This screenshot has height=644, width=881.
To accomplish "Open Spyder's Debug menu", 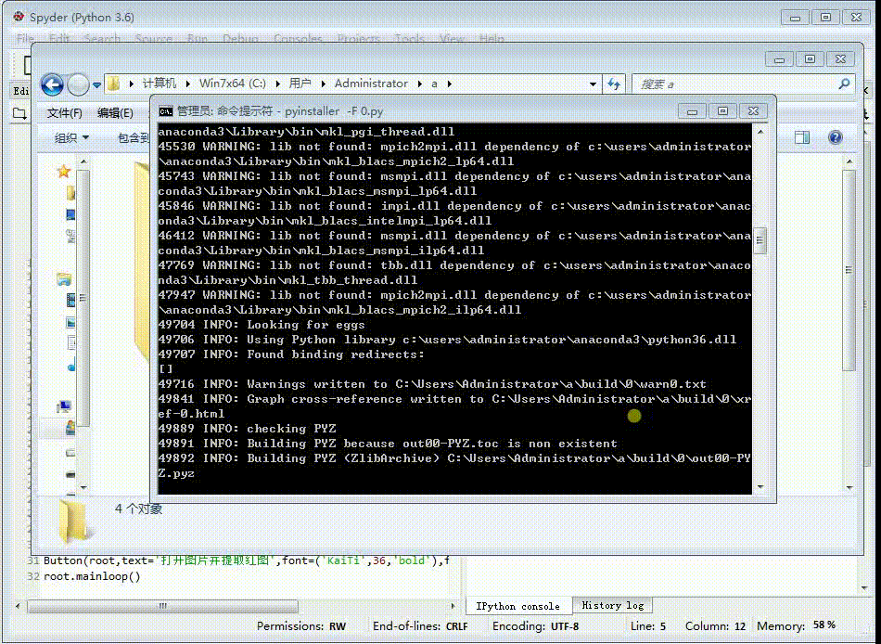I will pos(240,39).
